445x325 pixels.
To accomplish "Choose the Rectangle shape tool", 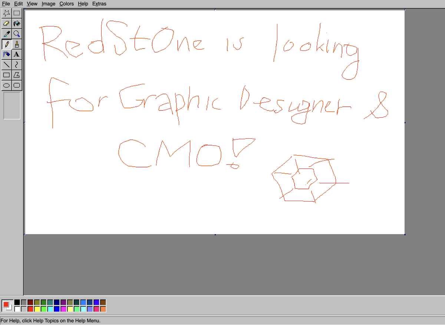I will (6, 75).
